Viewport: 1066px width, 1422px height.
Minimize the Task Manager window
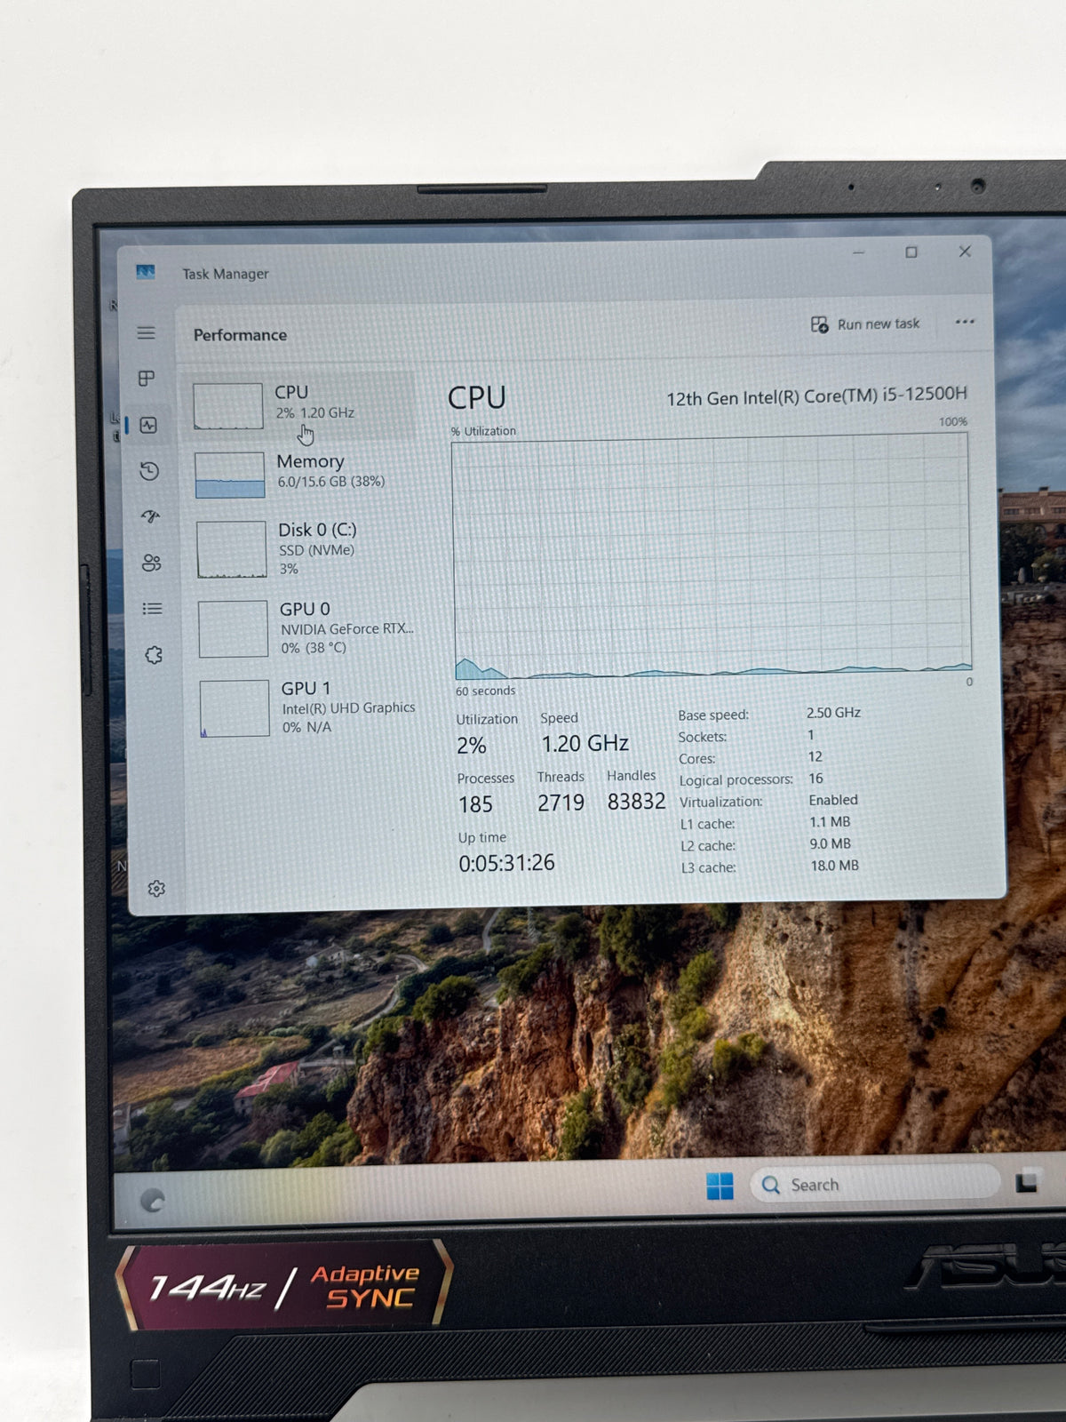pyautogui.click(x=859, y=252)
